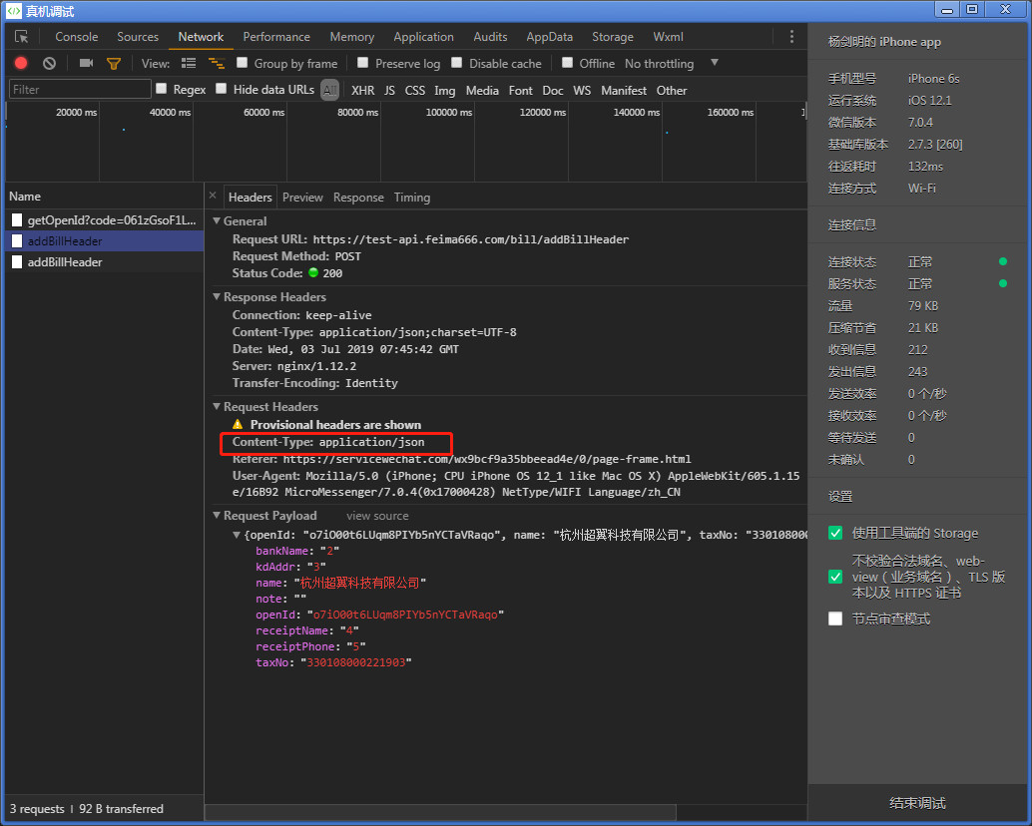
Task: Filter requests by XHR
Action: (362, 90)
